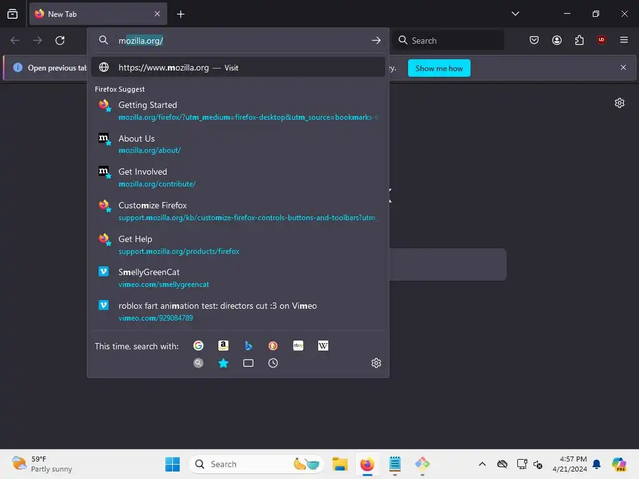Search this time with DuckDuckGo
The width and height of the screenshot is (639, 479).
click(273, 346)
